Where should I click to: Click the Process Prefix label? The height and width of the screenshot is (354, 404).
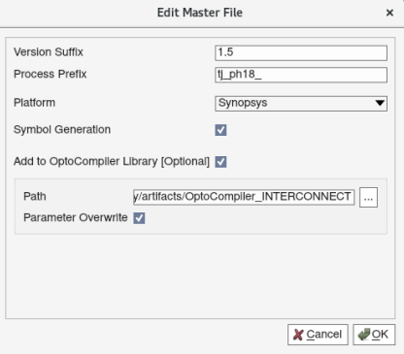pyautogui.click(x=50, y=74)
